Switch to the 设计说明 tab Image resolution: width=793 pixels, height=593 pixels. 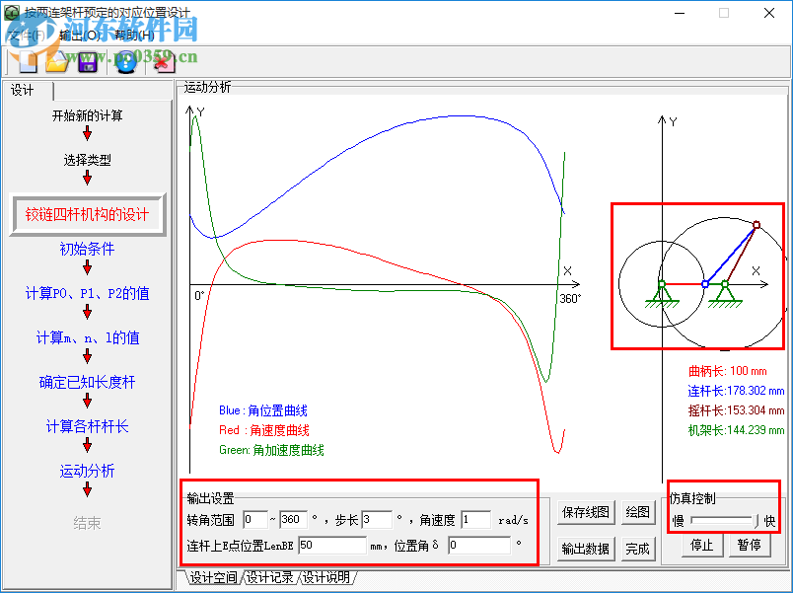(326, 577)
